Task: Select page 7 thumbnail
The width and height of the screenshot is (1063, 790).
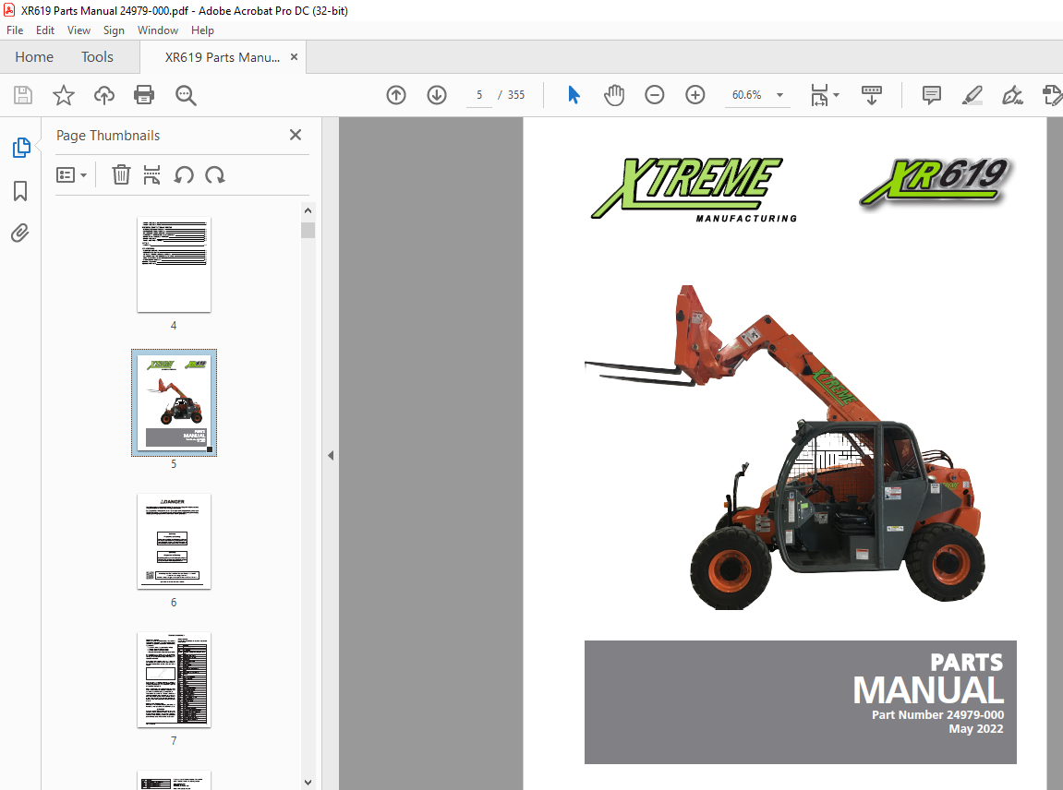Action: [x=174, y=679]
